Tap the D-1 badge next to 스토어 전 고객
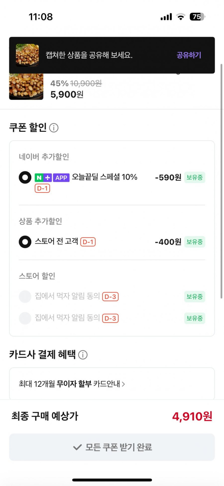 click(88, 242)
